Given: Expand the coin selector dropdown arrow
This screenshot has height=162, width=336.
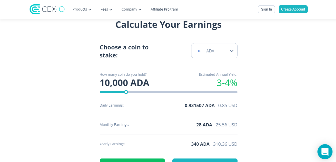Looking at the screenshot, I should coord(232,51).
